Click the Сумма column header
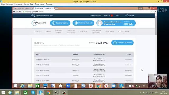169x95 pixels. pyautogui.click(x=76, y=54)
